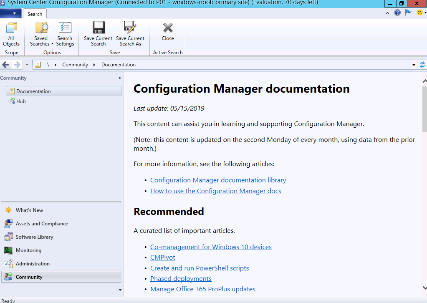This screenshot has height=303, width=427.
Task: Refresh the current view
Action: [422, 65]
